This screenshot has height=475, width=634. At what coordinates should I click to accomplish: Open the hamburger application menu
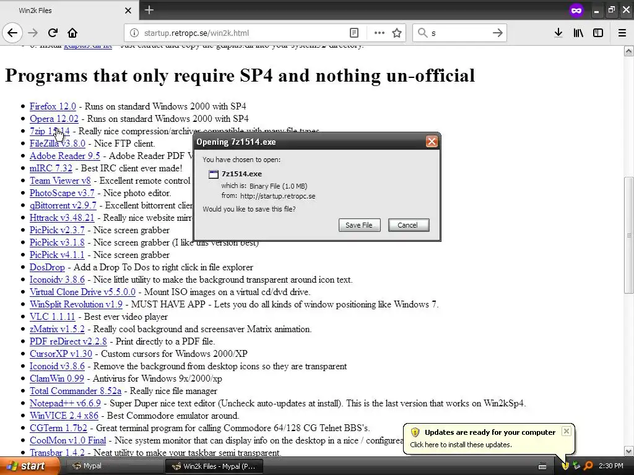tap(622, 33)
